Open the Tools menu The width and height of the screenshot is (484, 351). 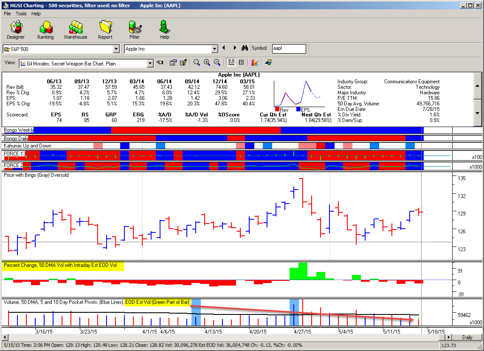pyautogui.click(x=21, y=14)
